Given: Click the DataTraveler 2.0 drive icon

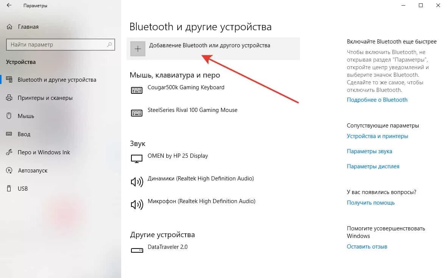Looking at the screenshot, I should tap(137, 250).
